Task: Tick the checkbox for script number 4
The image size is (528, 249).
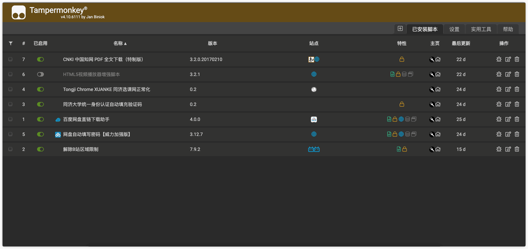Action: [x=10, y=89]
